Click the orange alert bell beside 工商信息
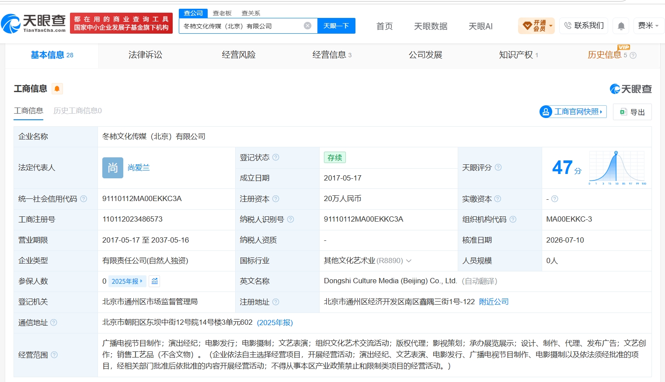This screenshot has height=382, width=665. click(x=57, y=89)
